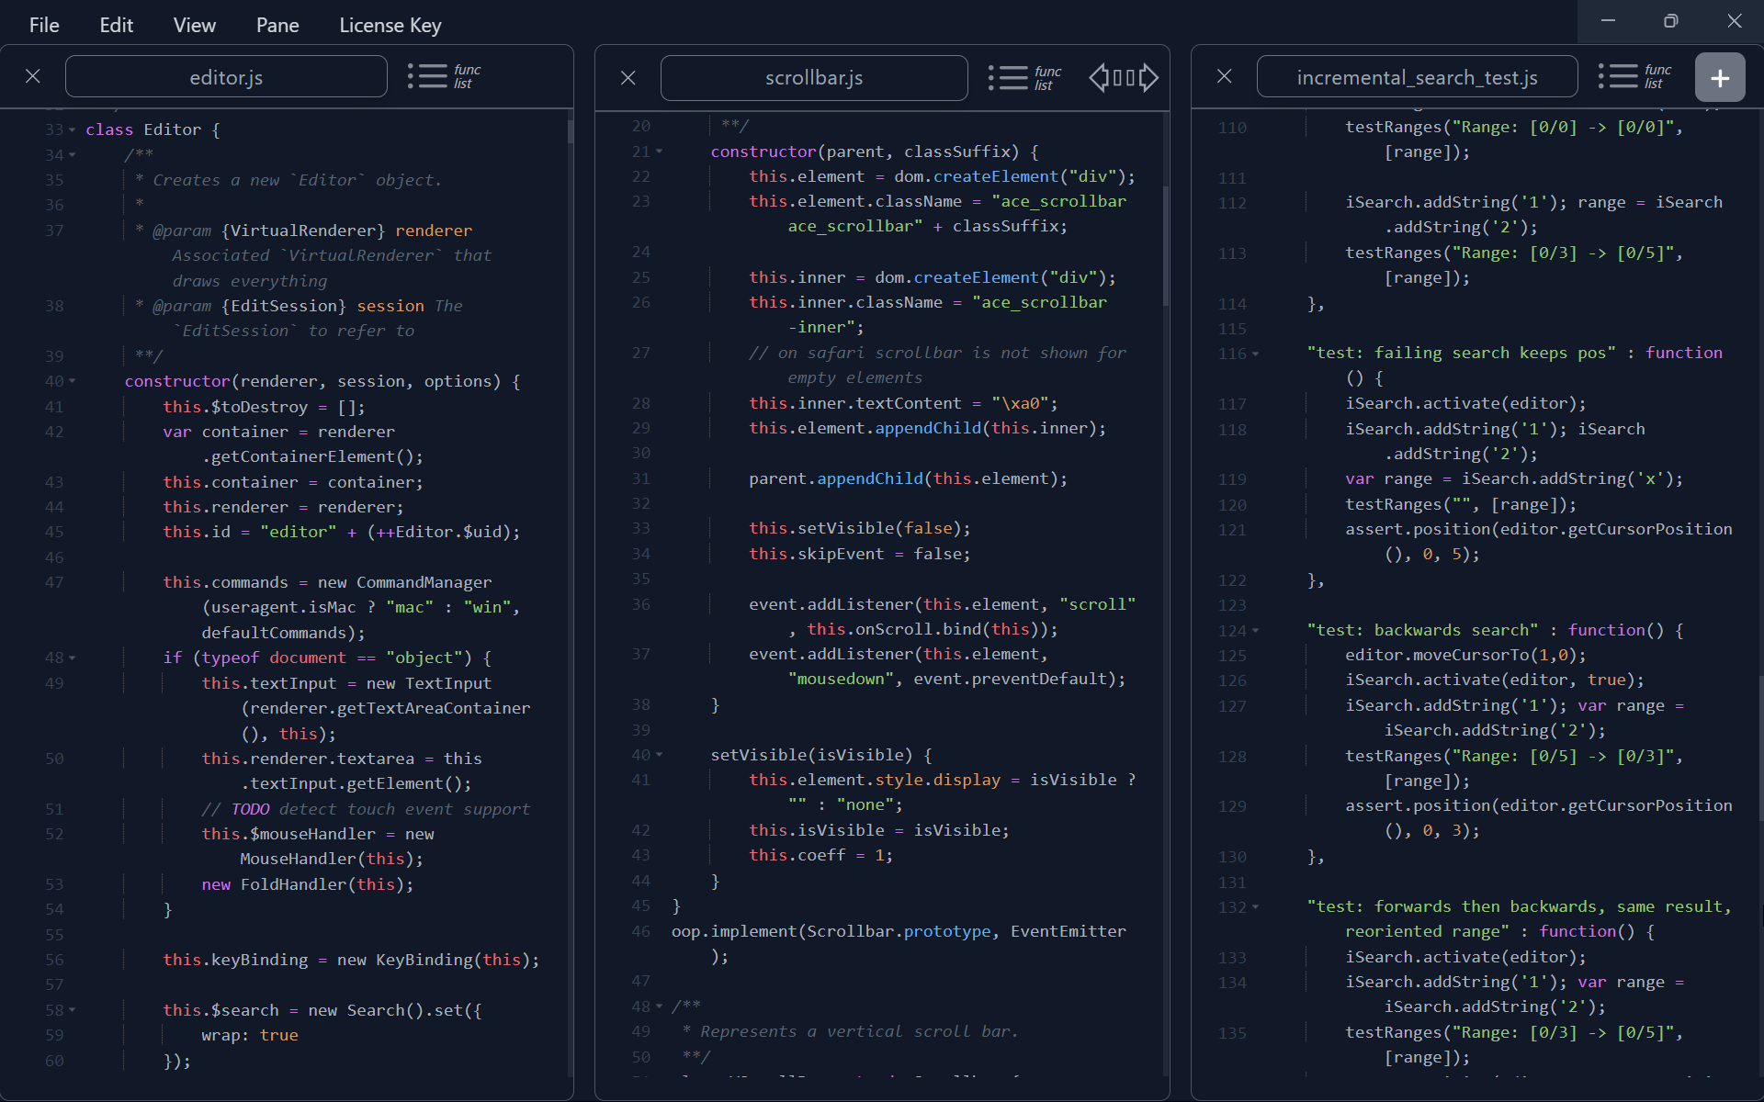Click scrollbar.js pane vertical scrollbar thumb
This screenshot has height=1102, width=1764.
coord(1166,246)
